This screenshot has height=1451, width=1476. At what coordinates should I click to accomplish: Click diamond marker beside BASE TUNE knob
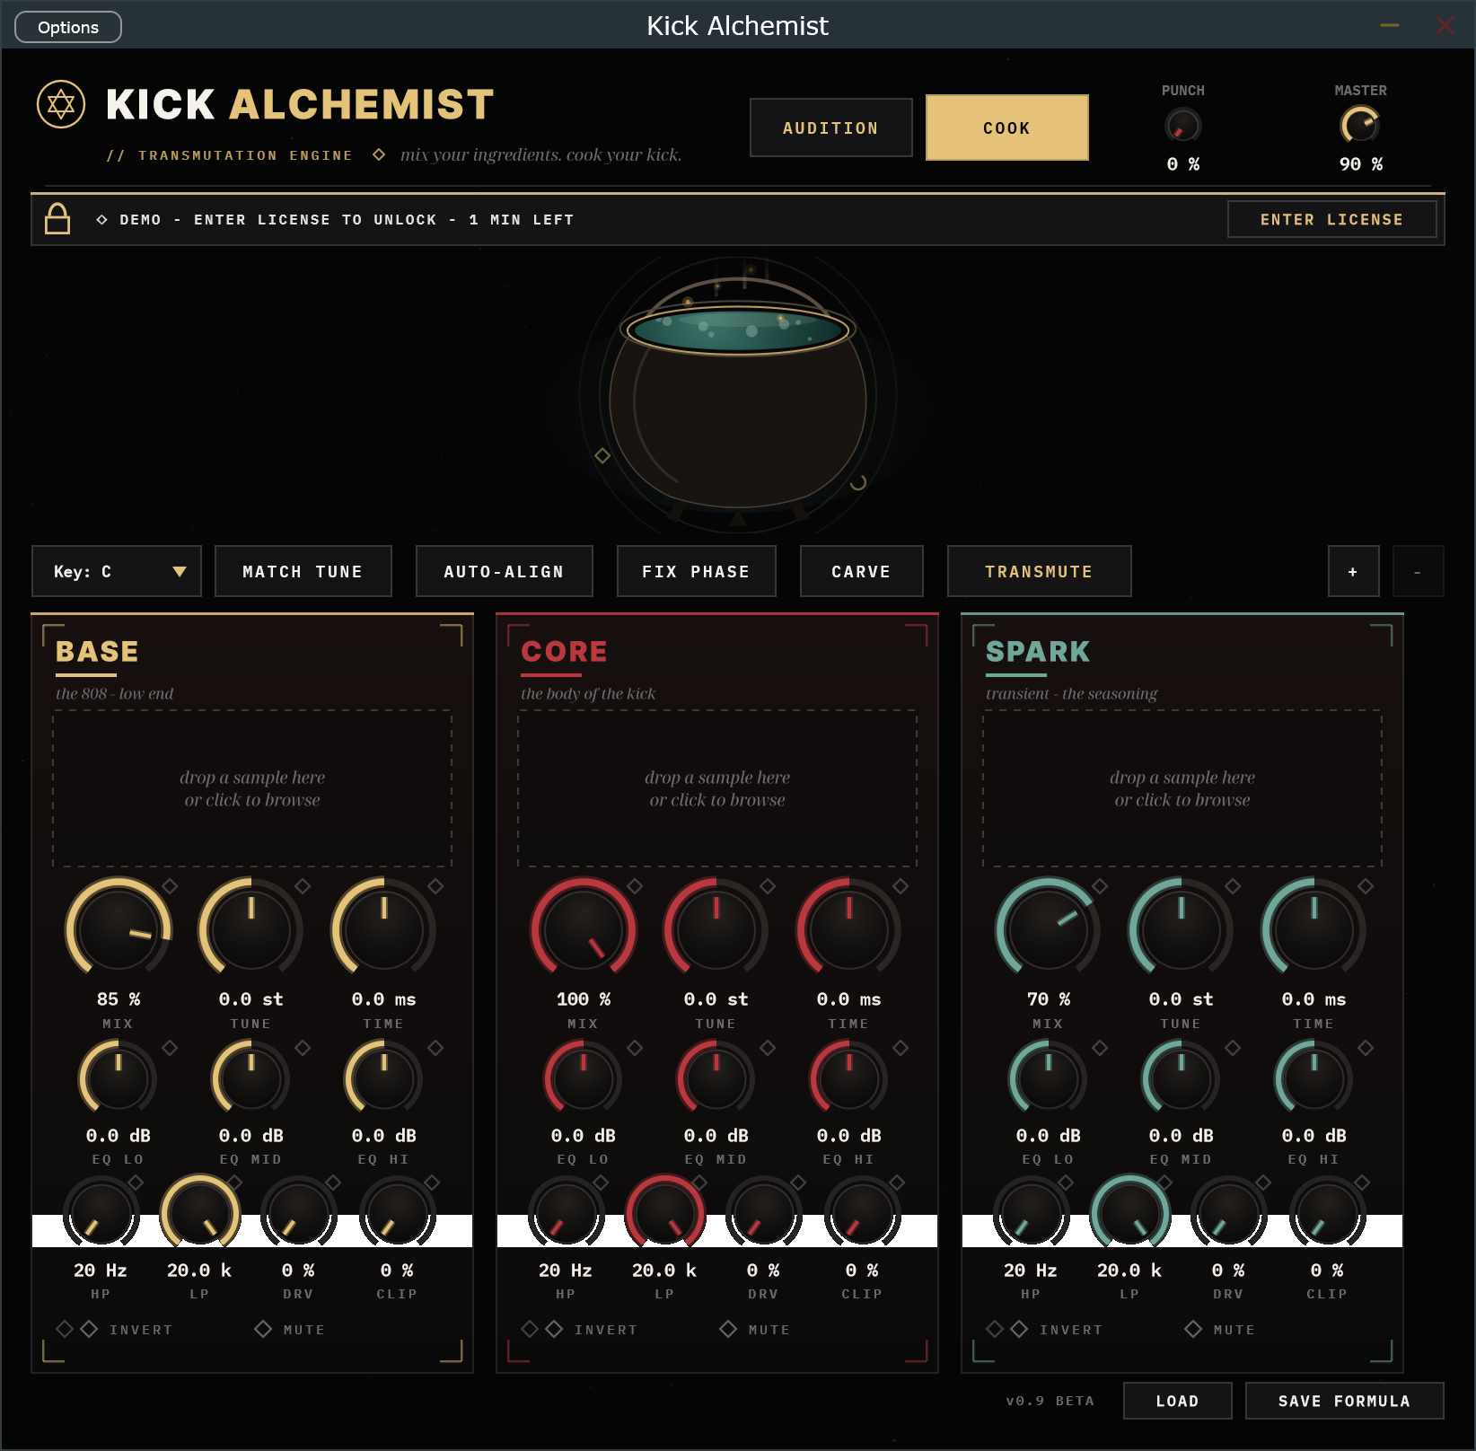click(x=303, y=886)
